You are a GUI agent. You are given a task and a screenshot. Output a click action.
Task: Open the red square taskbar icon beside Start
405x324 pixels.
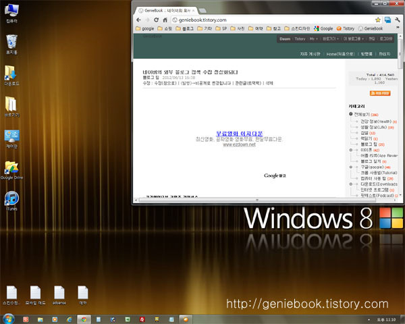point(26,319)
